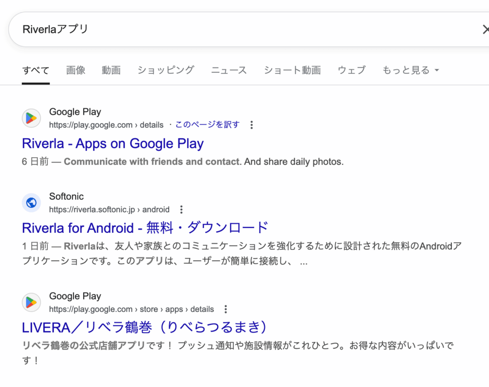Open the three-dot menu for the Softonic result

click(181, 209)
